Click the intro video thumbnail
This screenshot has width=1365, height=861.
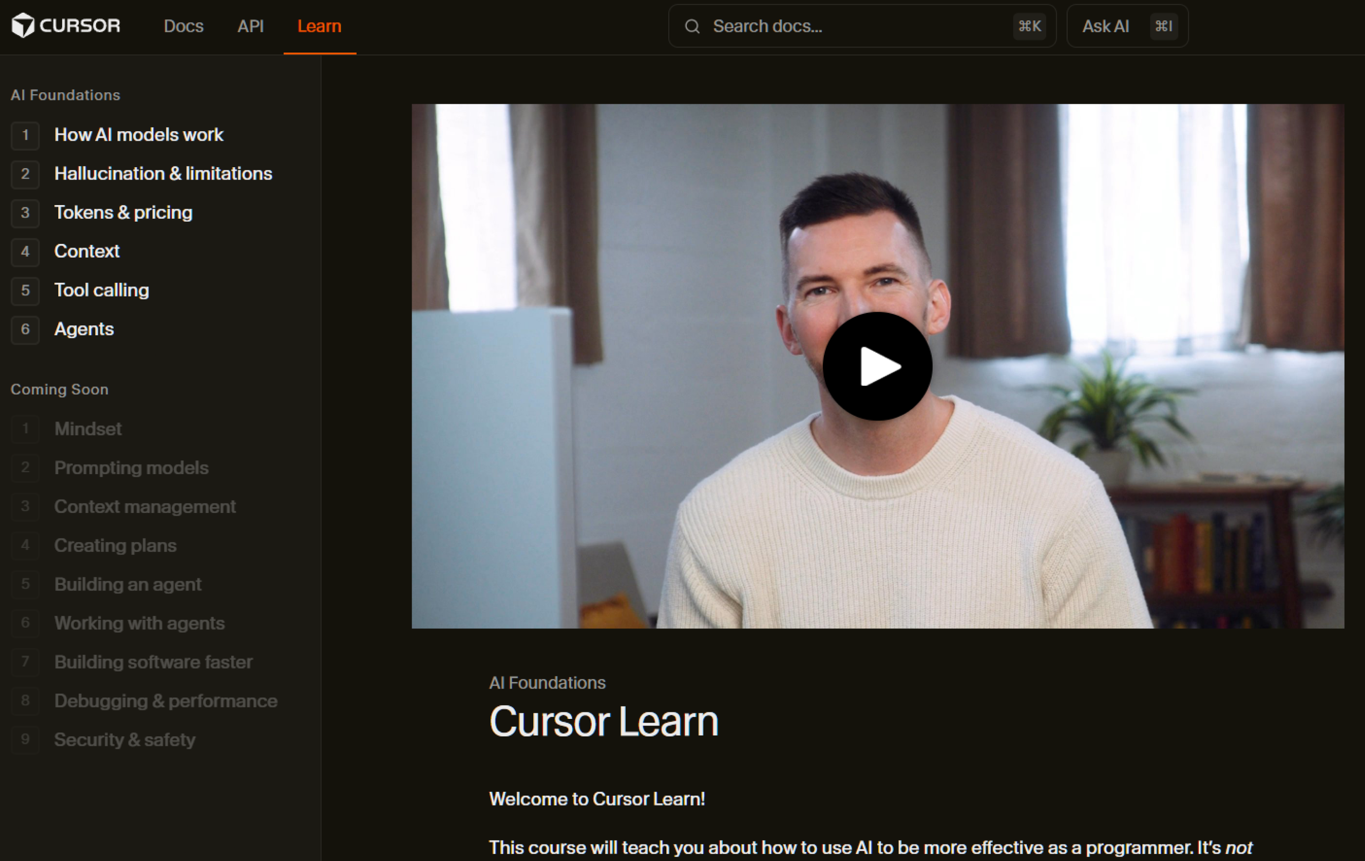877,366
